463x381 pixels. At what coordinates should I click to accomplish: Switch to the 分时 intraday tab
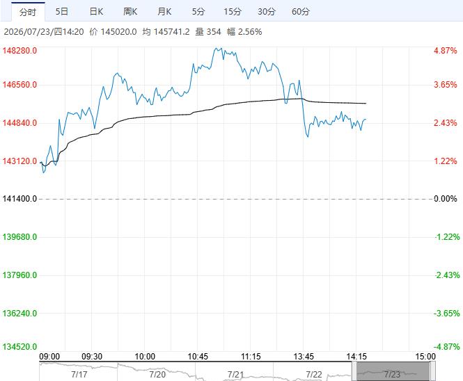(28, 12)
